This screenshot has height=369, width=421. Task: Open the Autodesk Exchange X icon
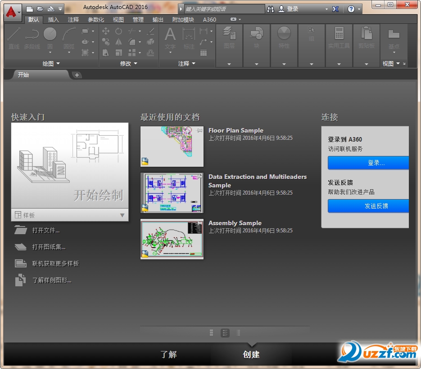point(335,9)
